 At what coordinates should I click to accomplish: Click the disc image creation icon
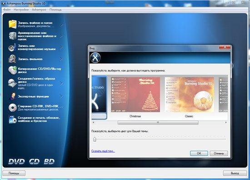(x=12, y=83)
